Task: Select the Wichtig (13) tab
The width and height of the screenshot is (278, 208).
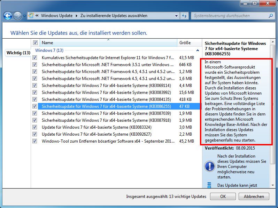Action: click(x=18, y=53)
